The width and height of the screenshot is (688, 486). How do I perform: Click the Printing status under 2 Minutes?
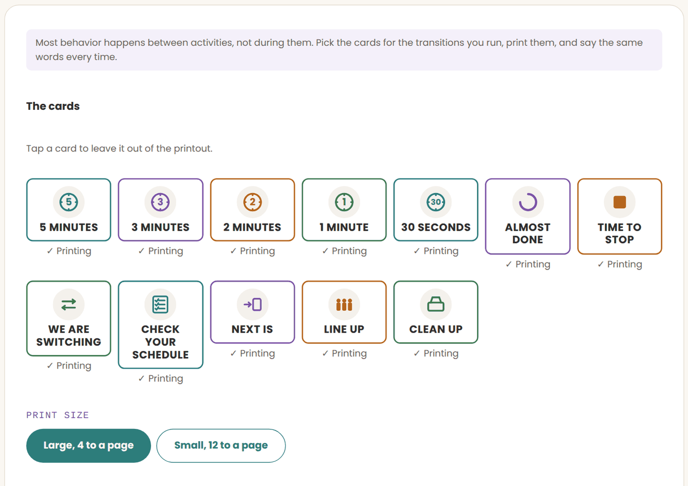point(253,251)
